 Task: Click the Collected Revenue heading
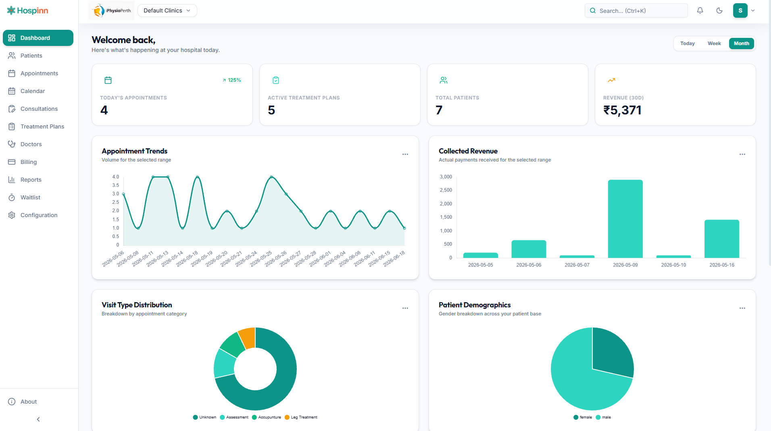(x=468, y=151)
